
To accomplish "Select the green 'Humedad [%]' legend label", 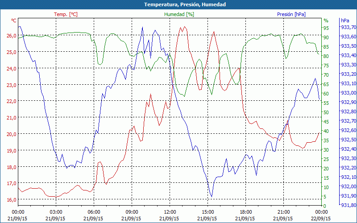I will click(x=179, y=14).
